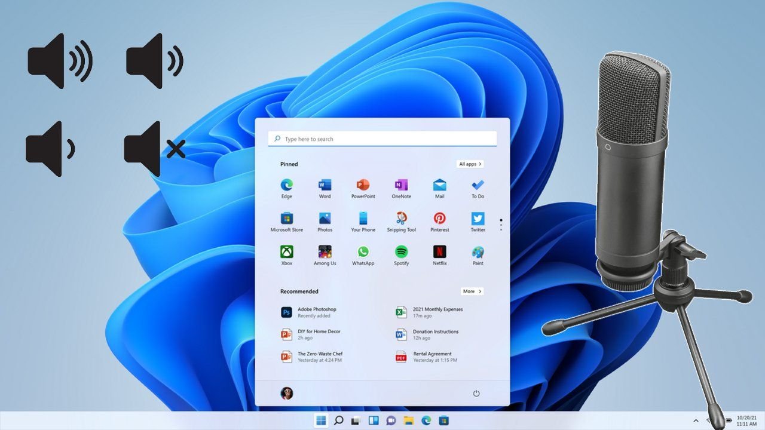Open the DIY for Home Decor presentation

pyautogui.click(x=310, y=334)
